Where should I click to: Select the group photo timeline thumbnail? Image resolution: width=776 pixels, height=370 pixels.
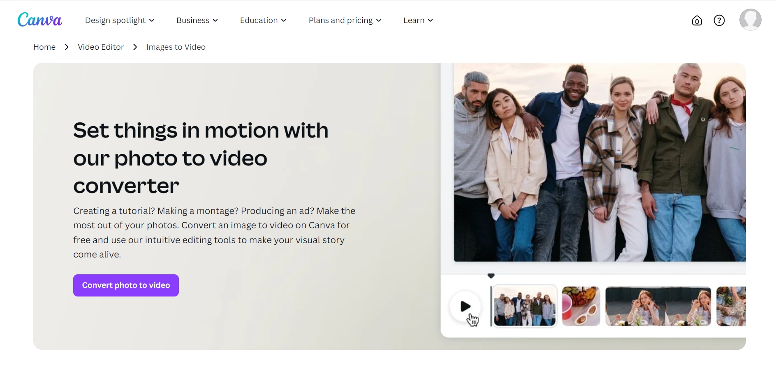[x=525, y=306]
